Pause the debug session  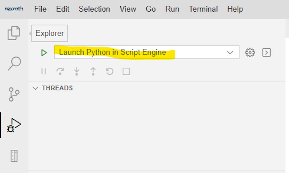(x=44, y=71)
